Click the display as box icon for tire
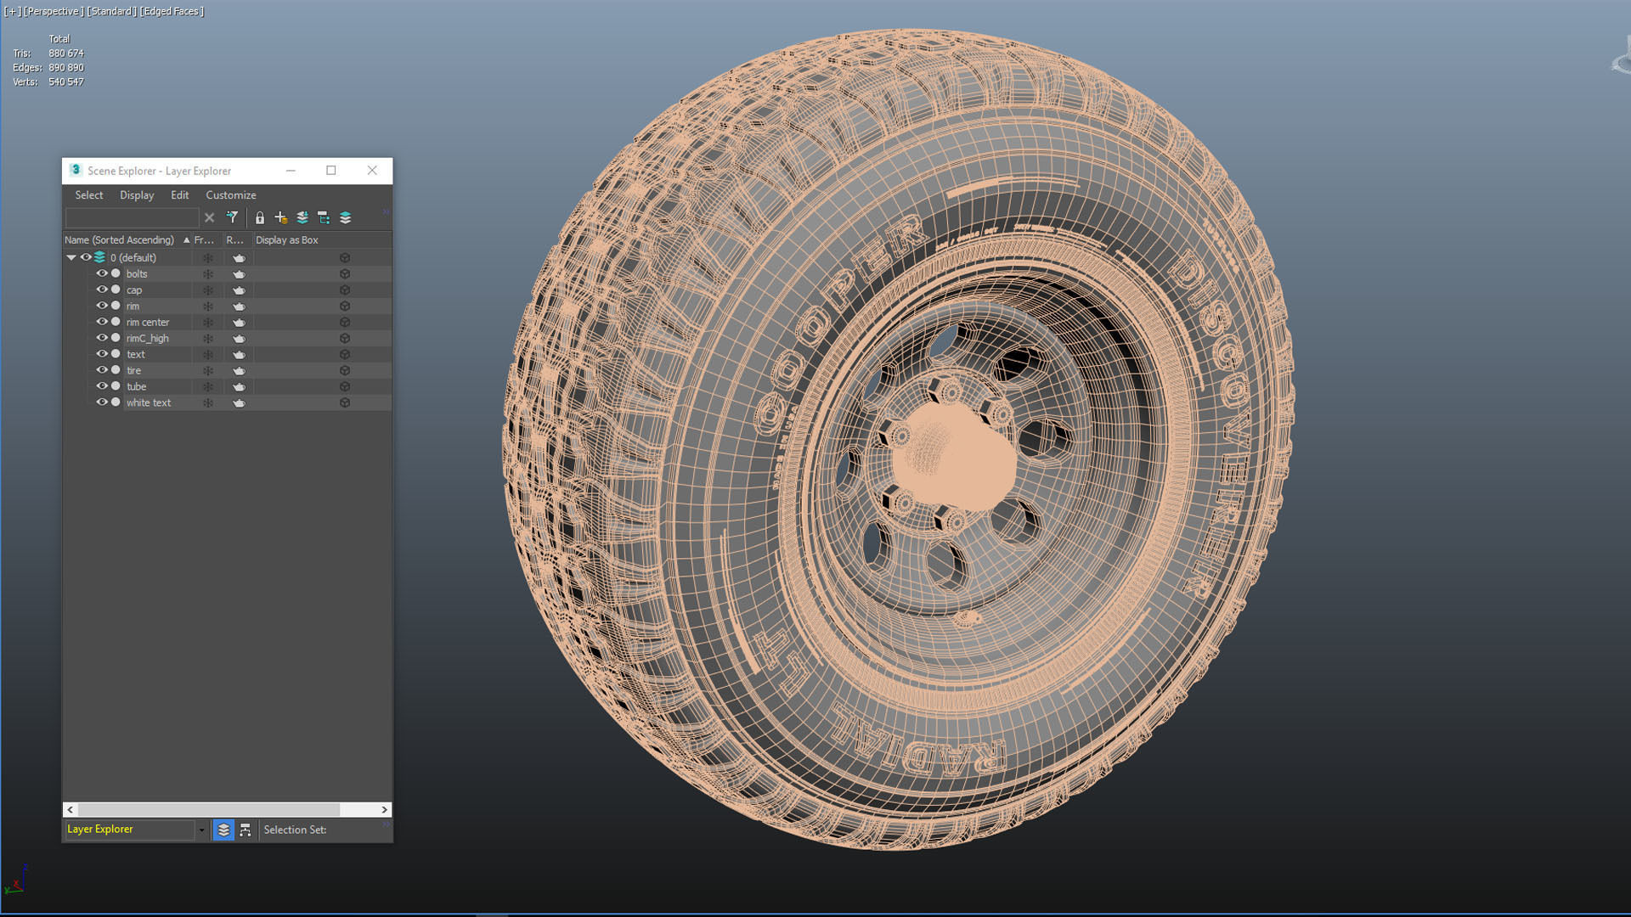The height and width of the screenshot is (917, 1631). [x=345, y=371]
